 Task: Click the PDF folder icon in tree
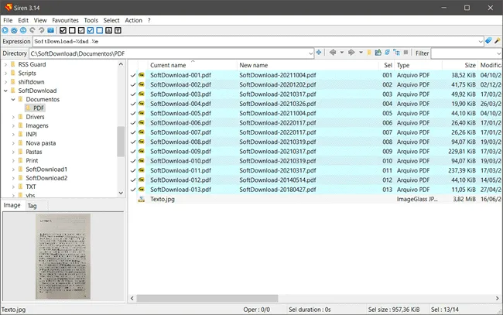pyautogui.click(x=28, y=108)
